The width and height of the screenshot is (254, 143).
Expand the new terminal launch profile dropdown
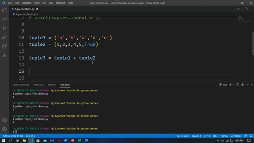[x=233, y=85]
